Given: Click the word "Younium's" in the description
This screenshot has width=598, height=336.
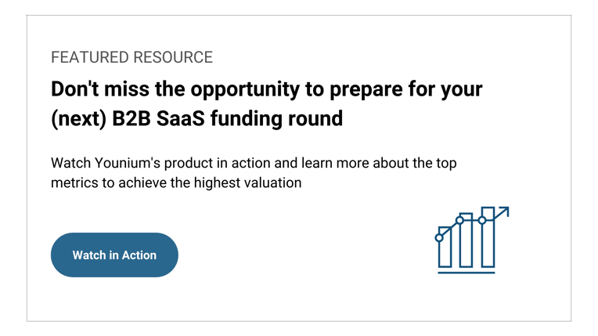Looking at the screenshot, I should (x=128, y=163).
